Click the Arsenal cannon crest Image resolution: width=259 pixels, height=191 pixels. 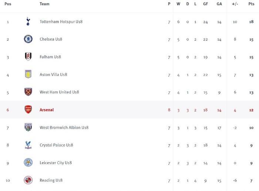28,109
